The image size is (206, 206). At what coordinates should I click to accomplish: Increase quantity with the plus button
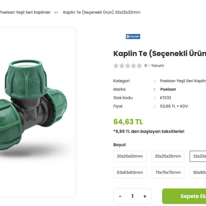pos(145,196)
